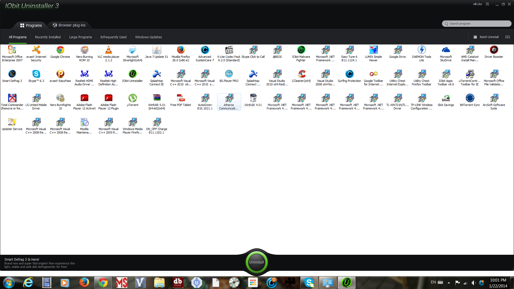
Task: Enable the Batch Uninstall checkbox
Action: (x=475, y=37)
